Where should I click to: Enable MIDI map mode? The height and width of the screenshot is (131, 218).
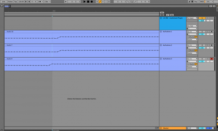(202, 2)
